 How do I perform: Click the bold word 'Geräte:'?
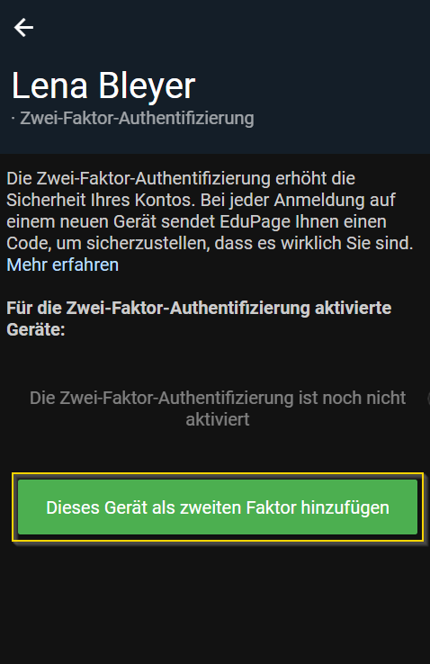click(36, 329)
